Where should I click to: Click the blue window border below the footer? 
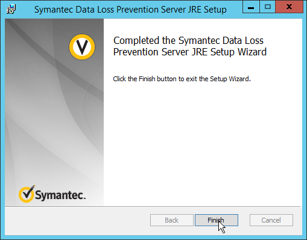(153, 238)
